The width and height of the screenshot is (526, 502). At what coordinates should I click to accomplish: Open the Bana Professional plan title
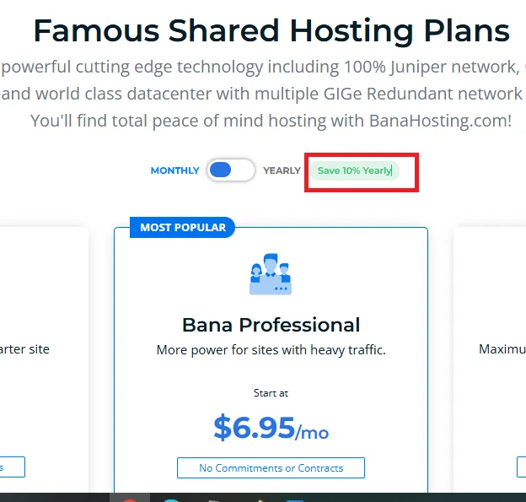[271, 325]
